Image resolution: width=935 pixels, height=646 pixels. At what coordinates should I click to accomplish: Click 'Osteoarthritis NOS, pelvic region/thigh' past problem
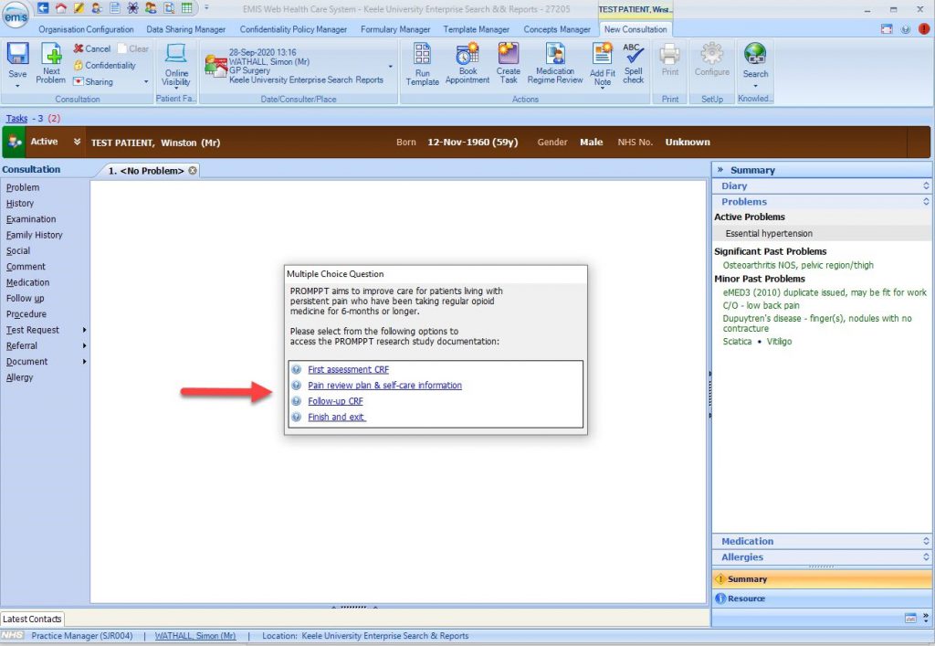(798, 266)
